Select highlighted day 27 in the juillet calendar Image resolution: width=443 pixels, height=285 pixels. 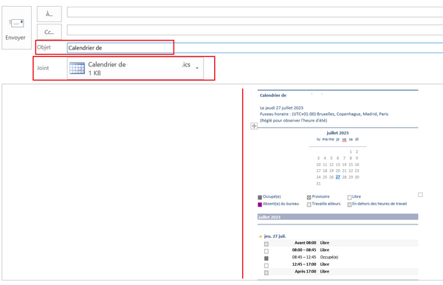pos(337,177)
